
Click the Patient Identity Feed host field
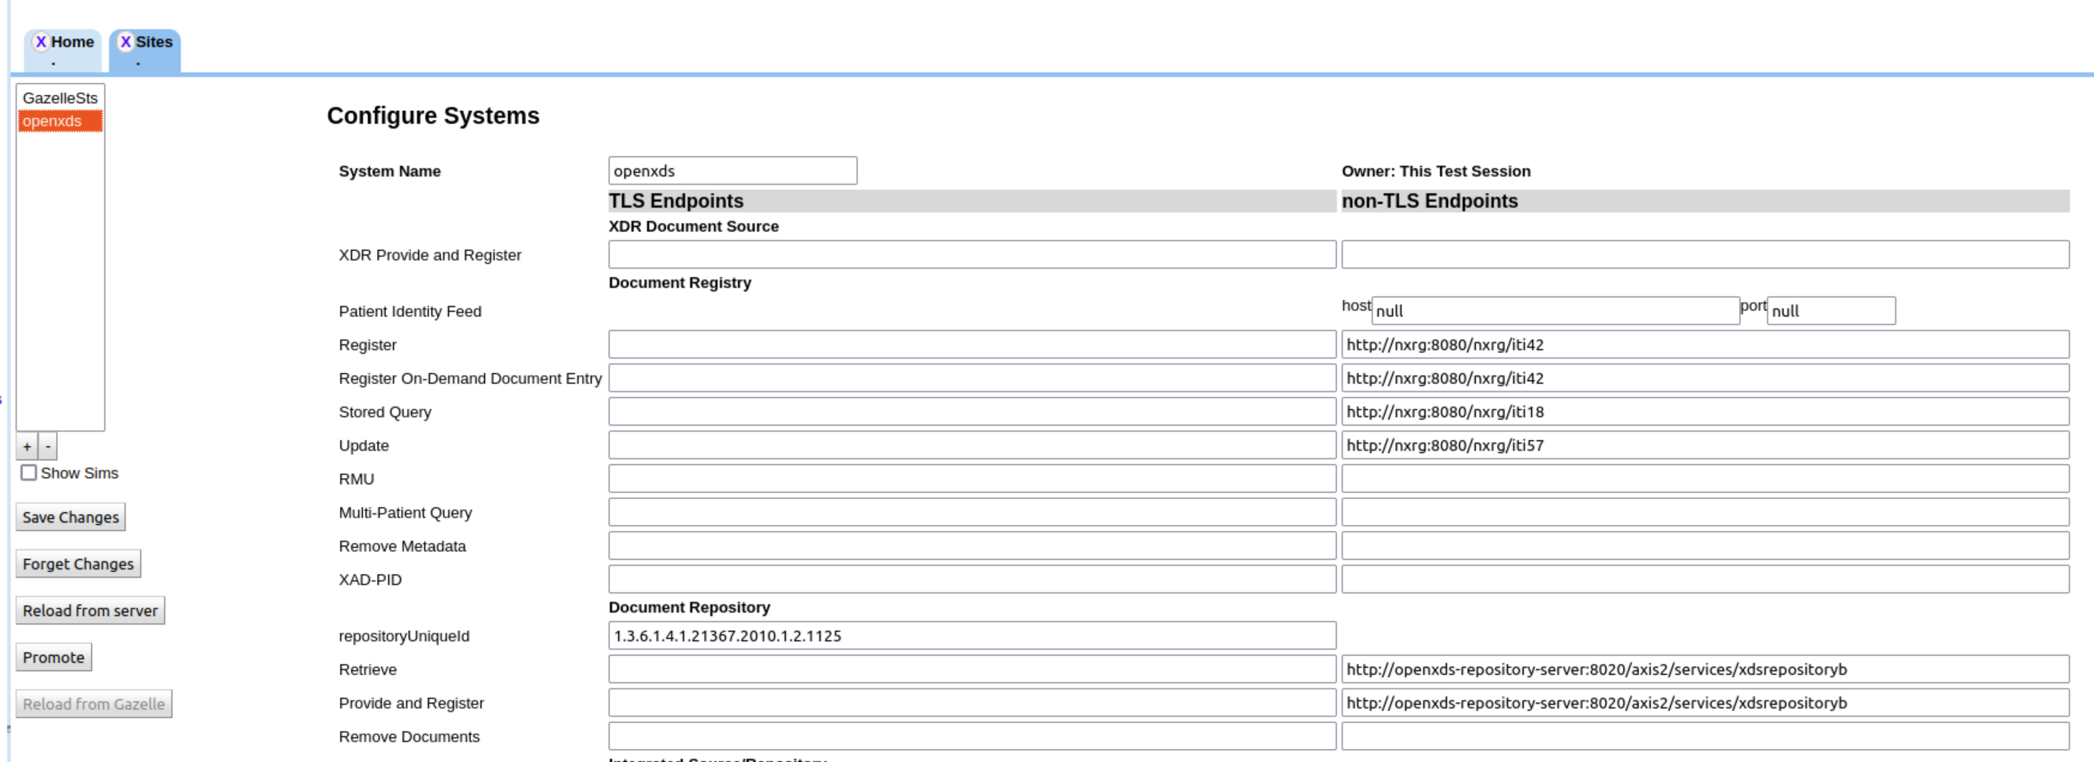click(x=1554, y=311)
